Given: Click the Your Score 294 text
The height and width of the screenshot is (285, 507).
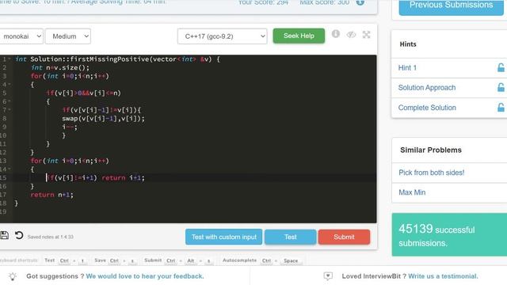Looking at the screenshot, I should pyautogui.click(x=263, y=2).
